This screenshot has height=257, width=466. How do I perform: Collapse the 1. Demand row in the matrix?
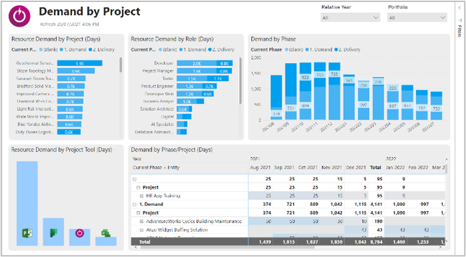pos(135,204)
